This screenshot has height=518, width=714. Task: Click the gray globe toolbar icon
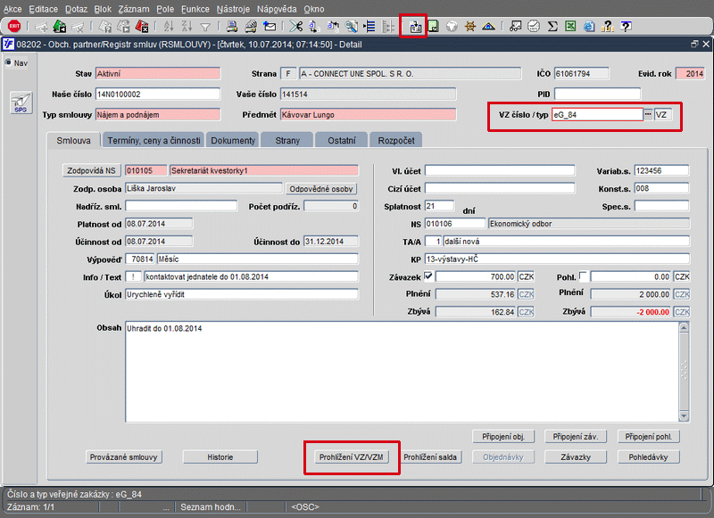(x=452, y=27)
